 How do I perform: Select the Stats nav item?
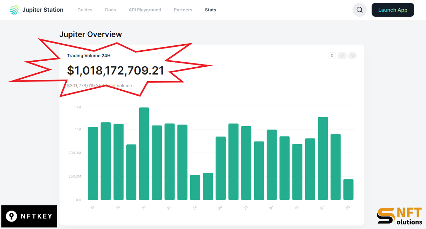pyautogui.click(x=211, y=10)
